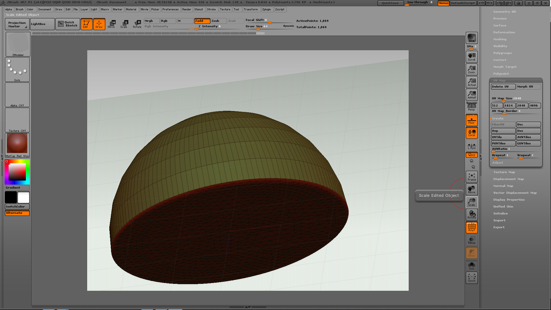Toggle PolyF wireframe display
551x310 pixels.
(472, 227)
